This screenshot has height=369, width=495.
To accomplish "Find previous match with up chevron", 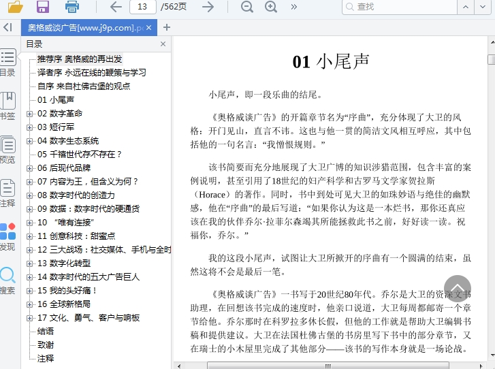I will tap(466, 7).
